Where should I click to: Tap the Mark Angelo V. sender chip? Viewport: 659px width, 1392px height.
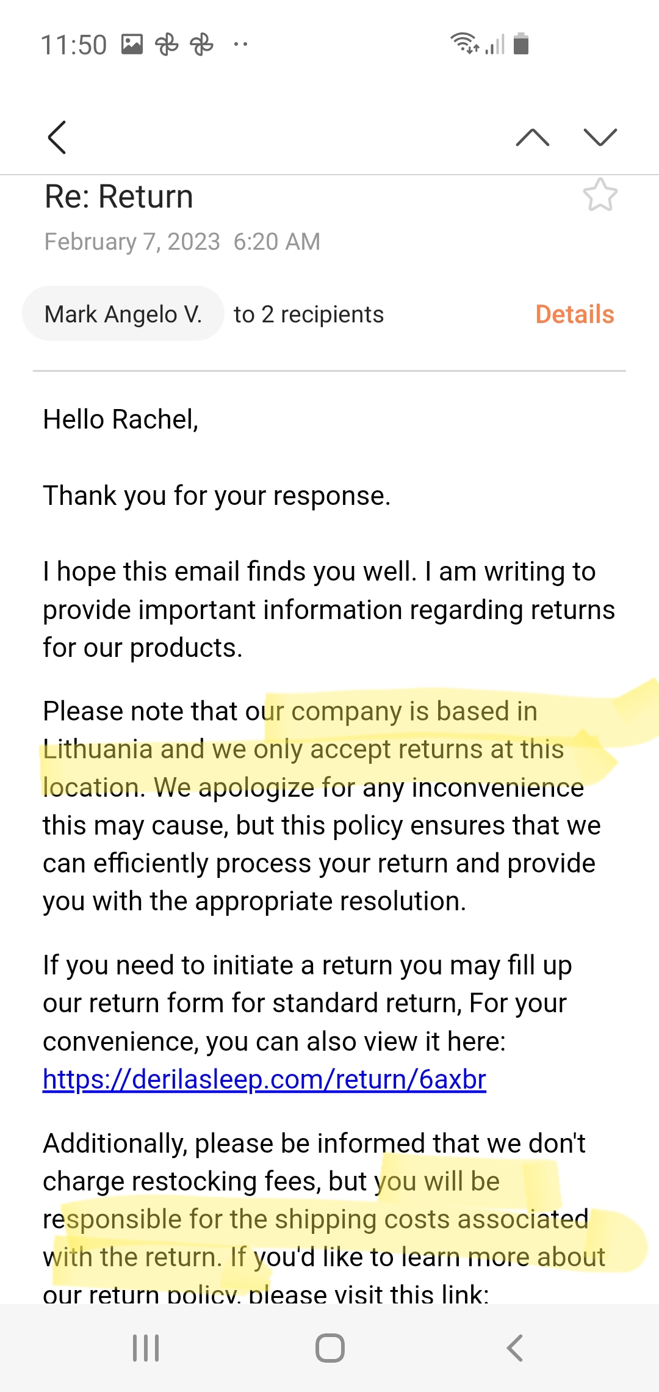(x=123, y=314)
